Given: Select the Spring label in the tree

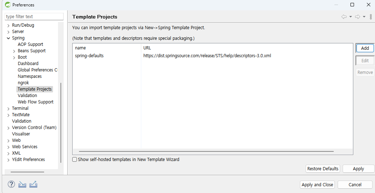Looking at the screenshot, I should click(18, 38).
